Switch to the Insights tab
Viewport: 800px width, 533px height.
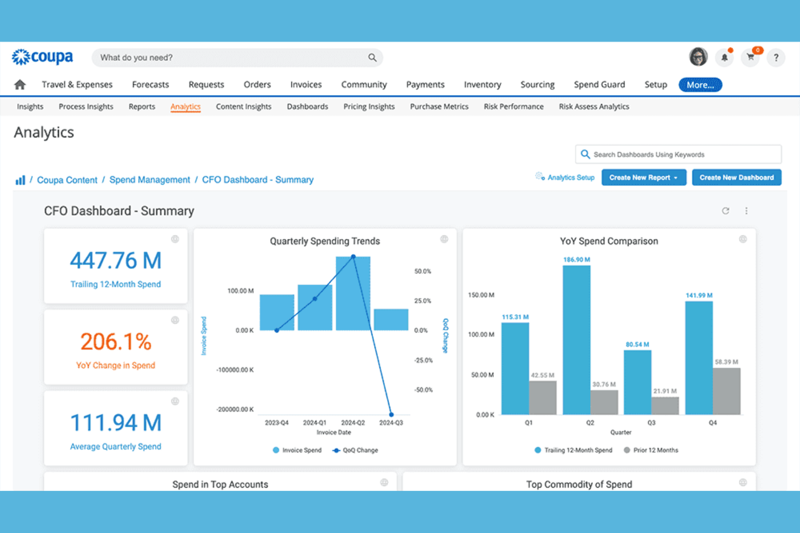coord(30,106)
